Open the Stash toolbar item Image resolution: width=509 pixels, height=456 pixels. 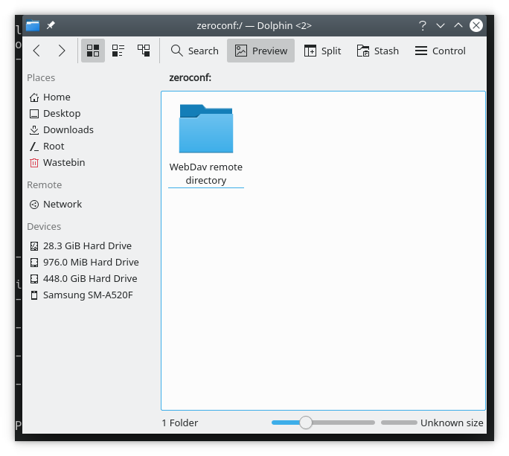click(377, 51)
